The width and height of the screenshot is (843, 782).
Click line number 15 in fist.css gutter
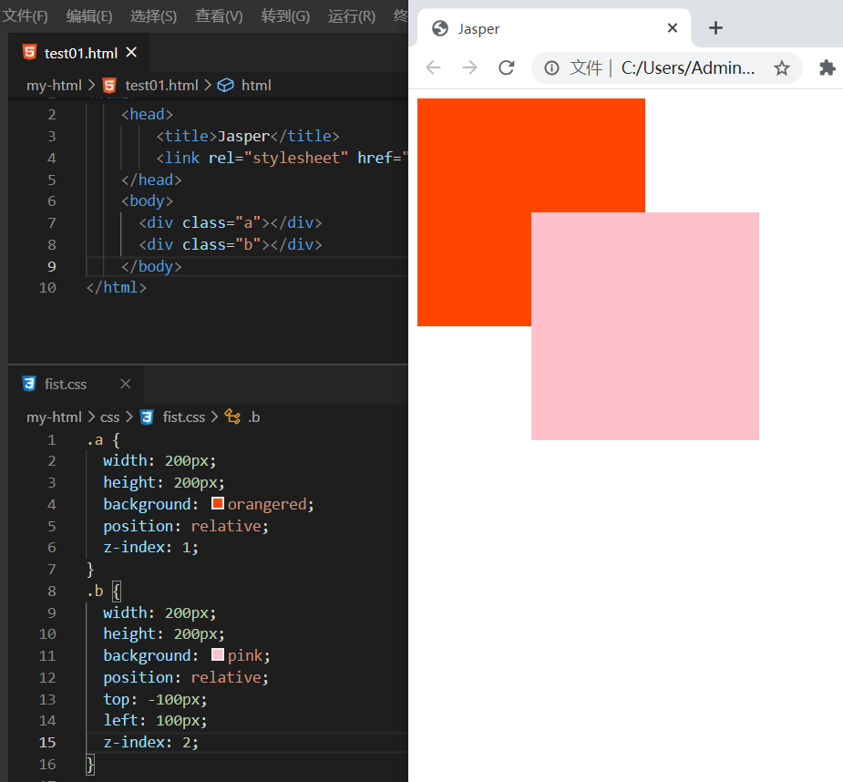(x=47, y=742)
